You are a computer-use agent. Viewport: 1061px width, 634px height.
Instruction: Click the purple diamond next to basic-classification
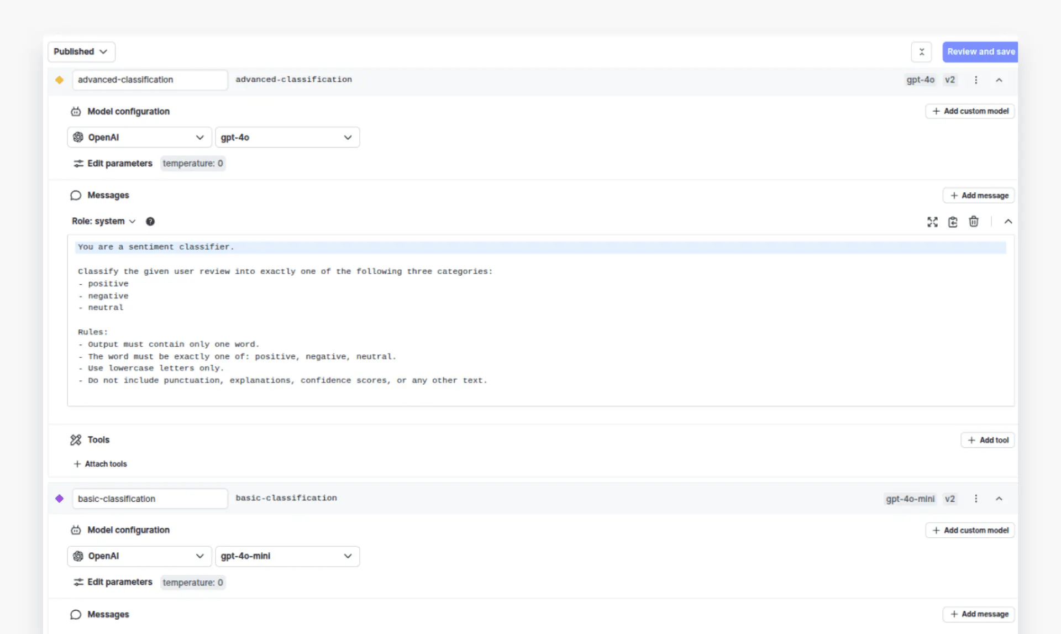(60, 499)
